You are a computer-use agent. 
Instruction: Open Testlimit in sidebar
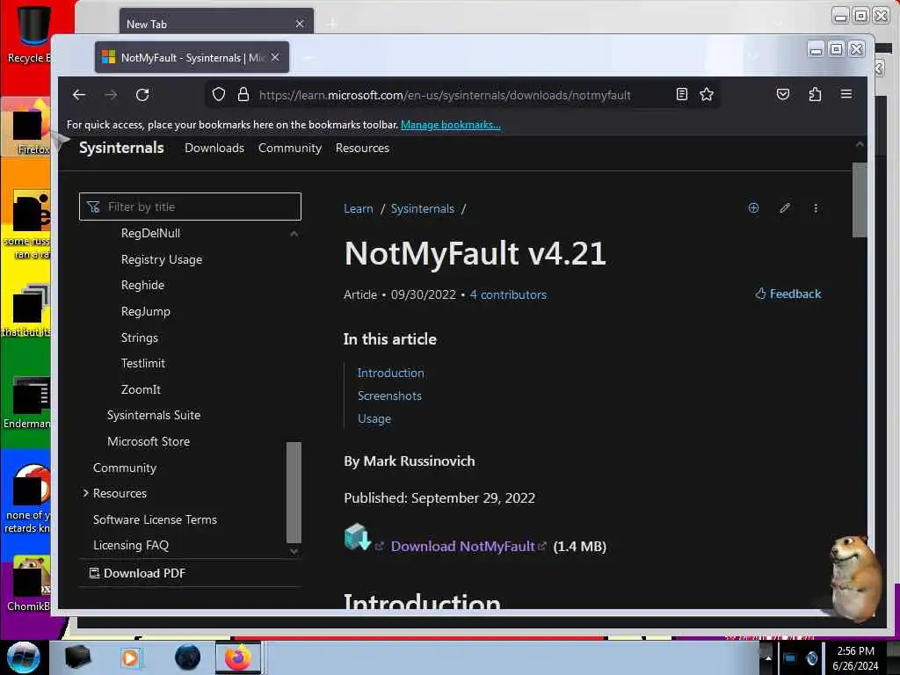tap(143, 363)
